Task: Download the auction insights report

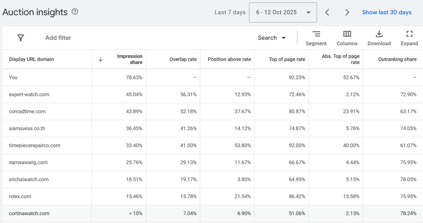Action: tap(379, 38)
